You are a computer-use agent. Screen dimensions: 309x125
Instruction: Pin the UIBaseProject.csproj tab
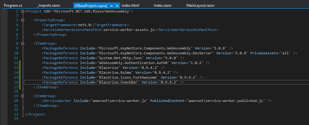111,6
